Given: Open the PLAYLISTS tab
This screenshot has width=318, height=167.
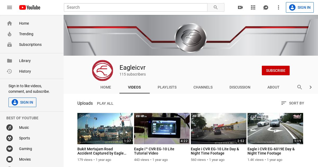Looking at the screenshot, I should click(x=167, y=87).
